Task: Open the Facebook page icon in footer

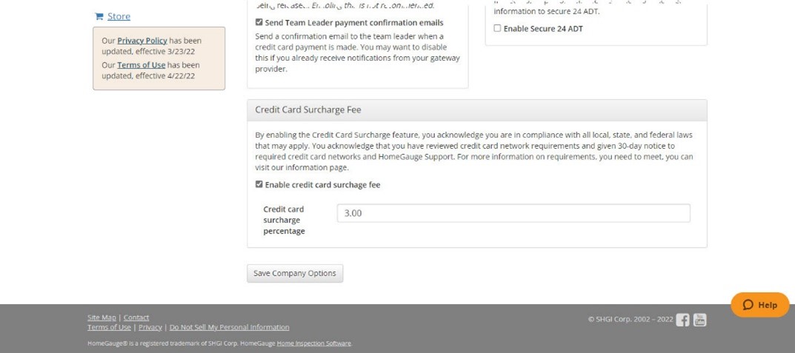Action: pyautogui.click(x=682, y=320)
